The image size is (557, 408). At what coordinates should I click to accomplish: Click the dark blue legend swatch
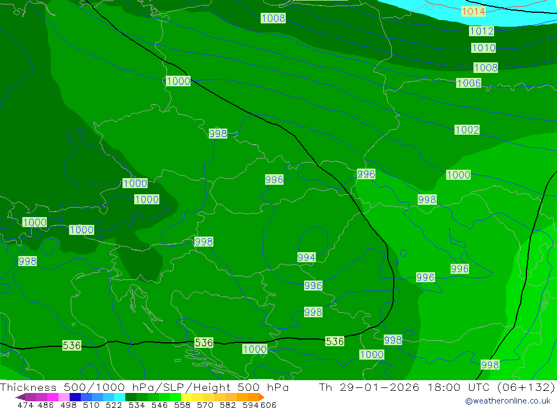click(x=75, y=397)
